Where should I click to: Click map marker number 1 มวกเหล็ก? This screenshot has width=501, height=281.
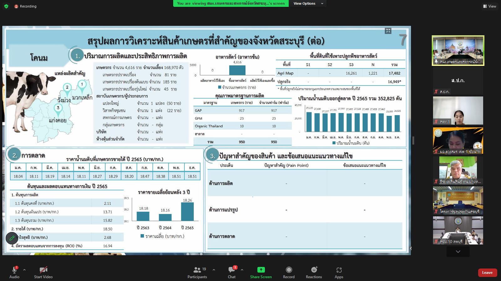[x=82, y=85]
